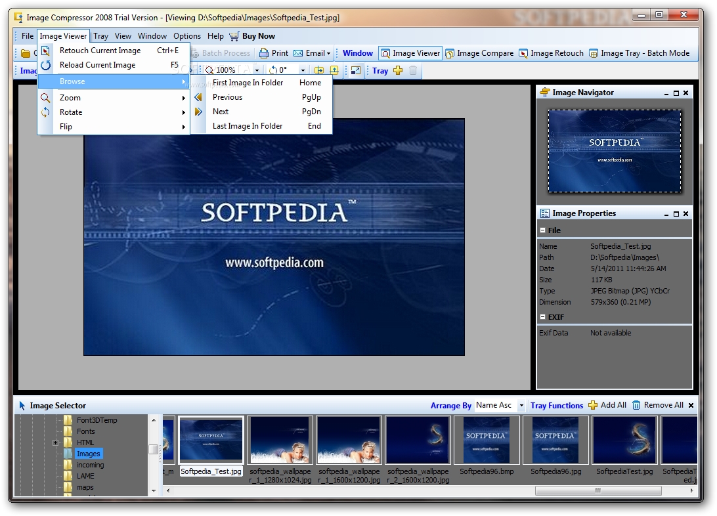717x516 pixels.
Task: Minimize the Image Navigator panel
Action: click(x=666, y=93)
